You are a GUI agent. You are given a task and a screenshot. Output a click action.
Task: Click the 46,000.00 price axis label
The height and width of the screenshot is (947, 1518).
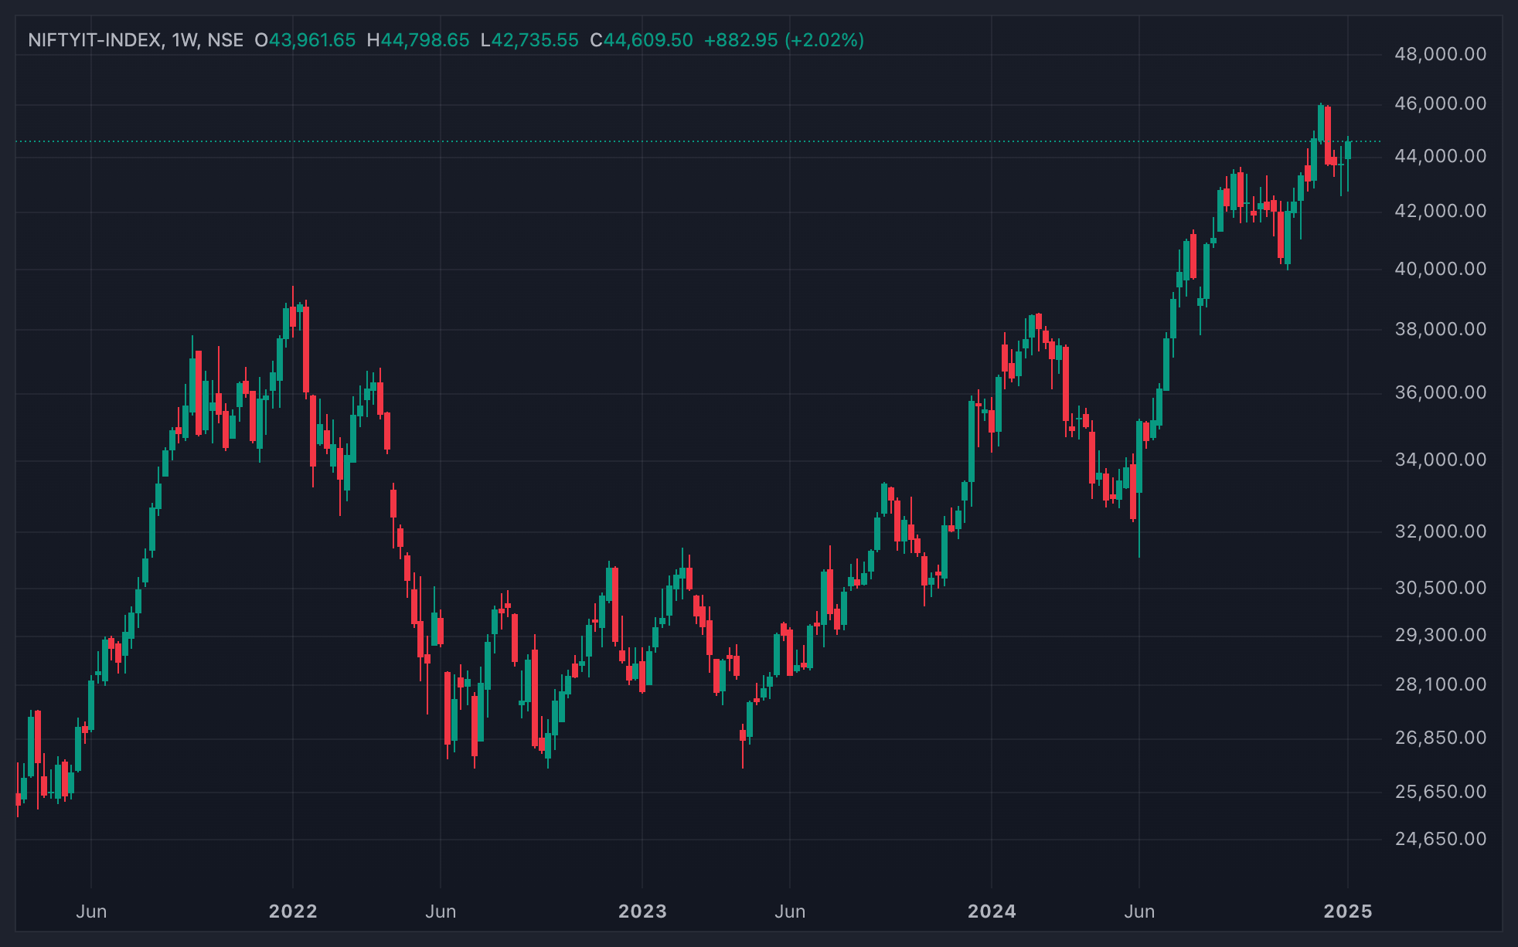(1440, 104)
